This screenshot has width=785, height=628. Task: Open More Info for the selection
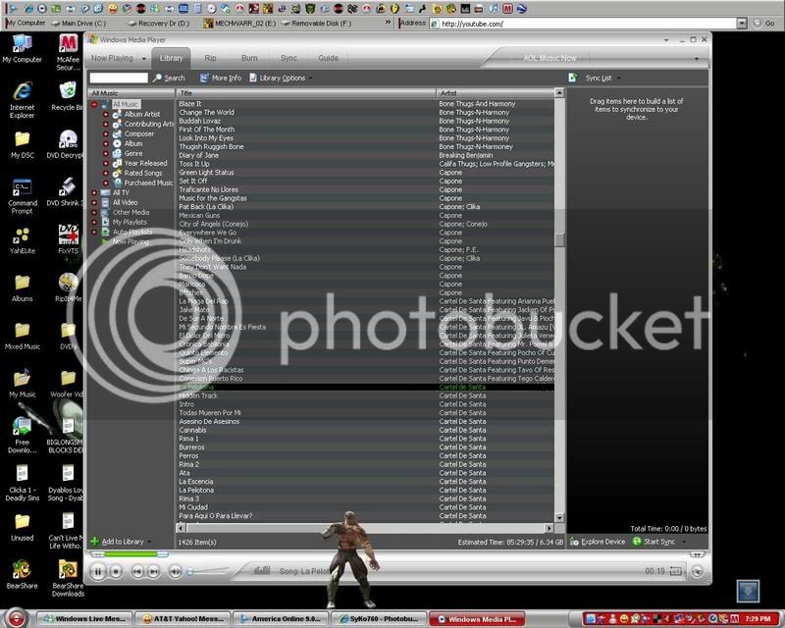click(x=221, y=78)
